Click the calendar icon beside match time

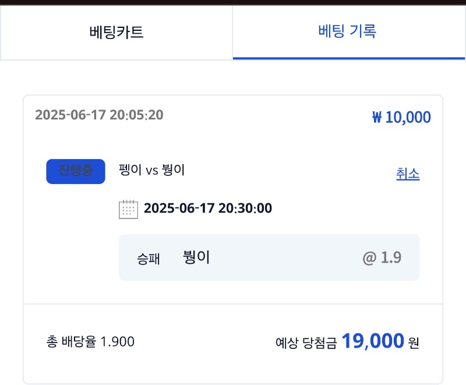click(128, 209)
